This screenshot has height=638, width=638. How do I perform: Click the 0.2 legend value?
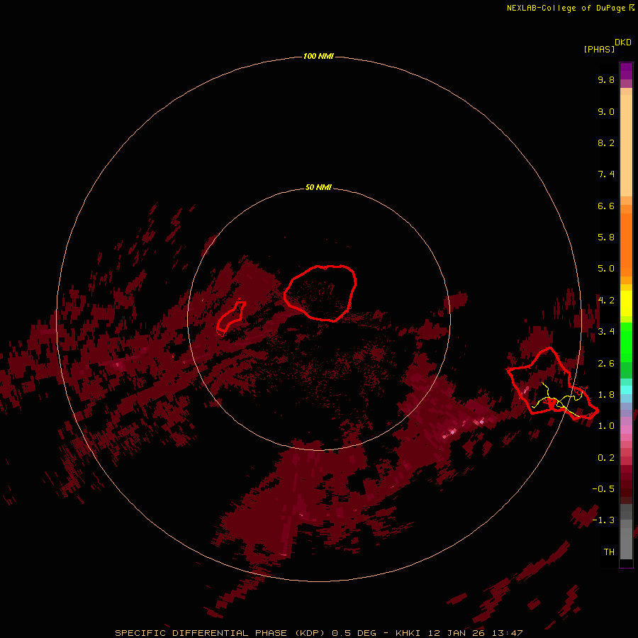(606, 458)
